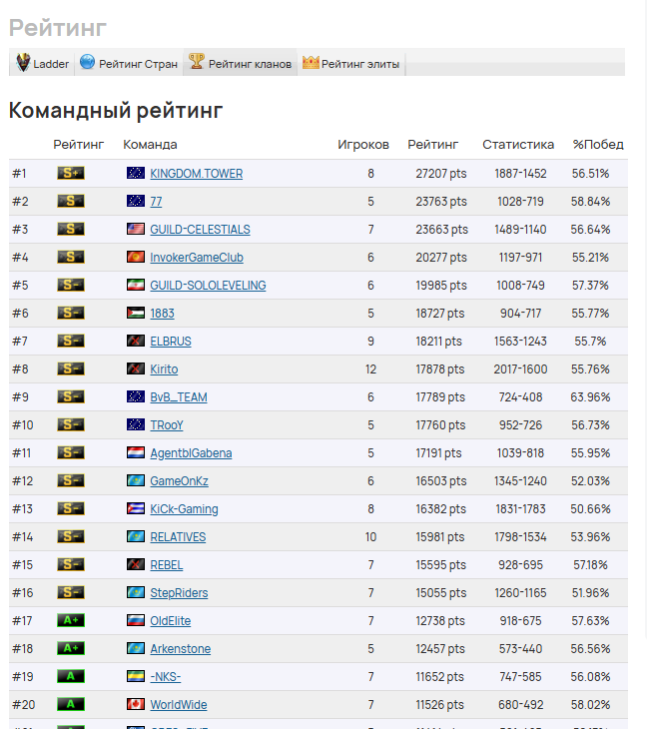The image size is (647, 729).
Task: Click the %Побед column header
Action: (x=598, y=145)
